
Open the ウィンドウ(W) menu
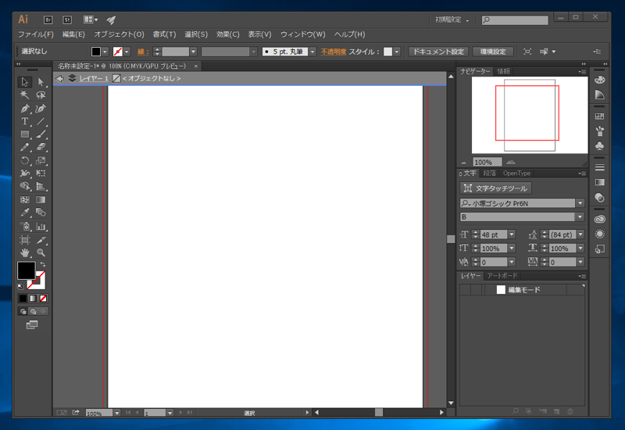pyautogui.click(x=302, y=34)
